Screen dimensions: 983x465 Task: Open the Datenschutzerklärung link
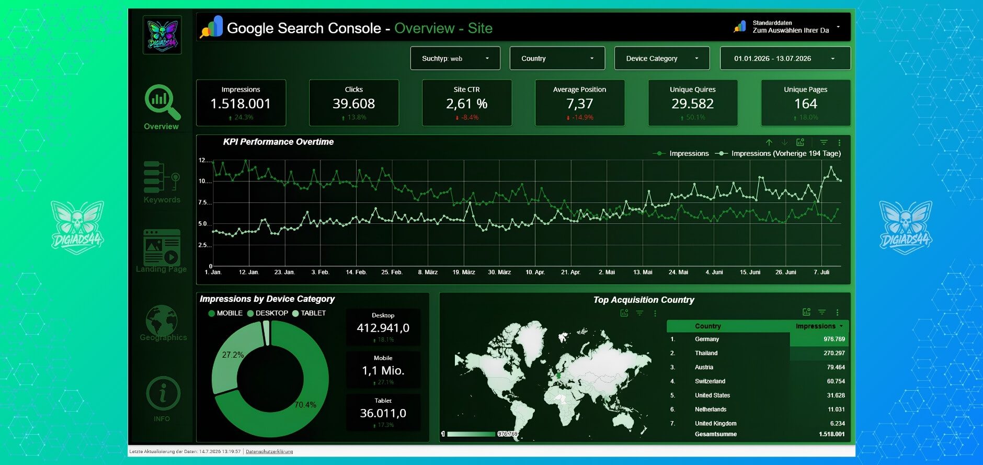tap(269, 451)
